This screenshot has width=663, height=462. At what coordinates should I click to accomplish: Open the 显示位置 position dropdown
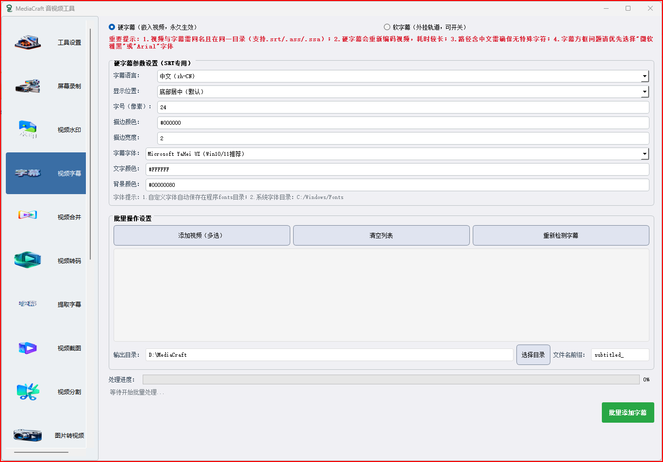tap(403, 92)
